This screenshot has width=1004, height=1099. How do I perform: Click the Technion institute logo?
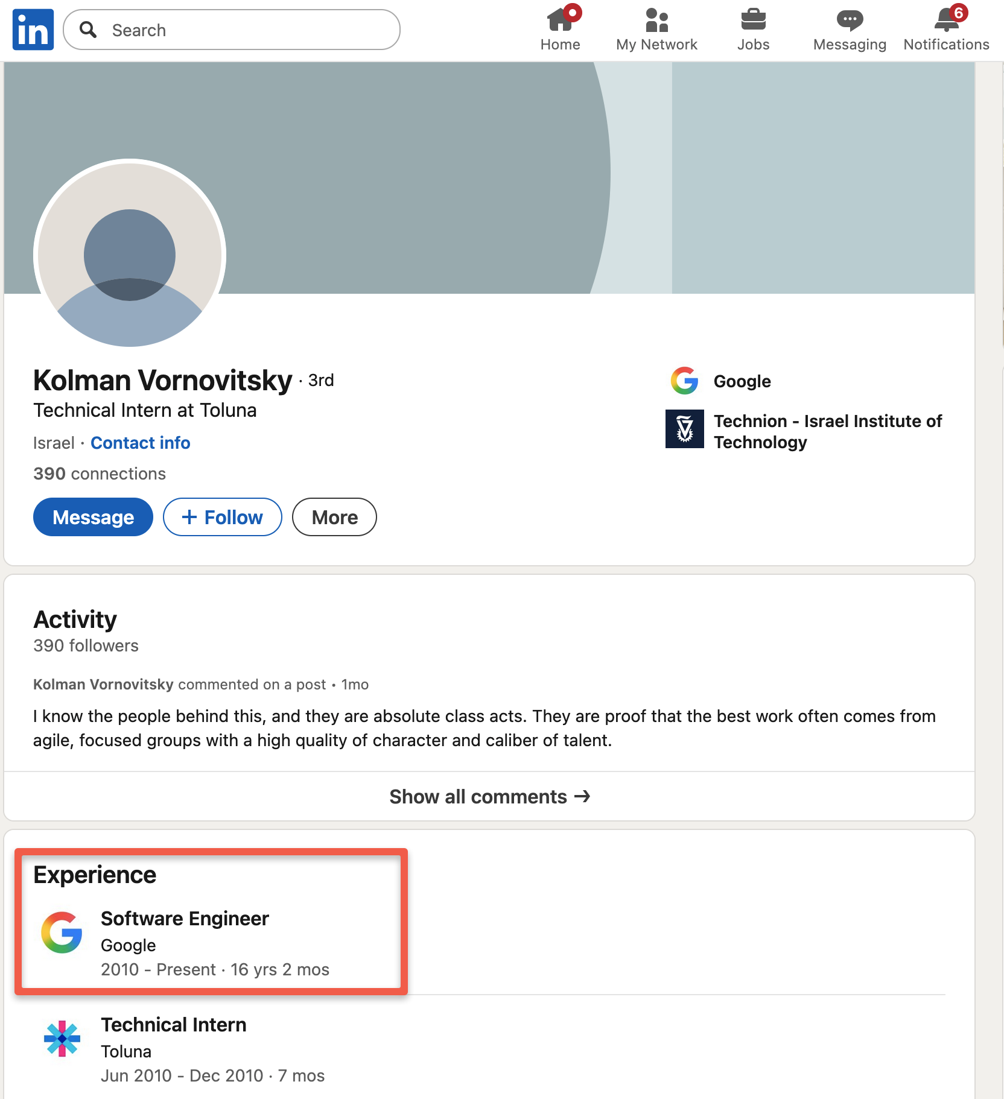pos(684,429)
